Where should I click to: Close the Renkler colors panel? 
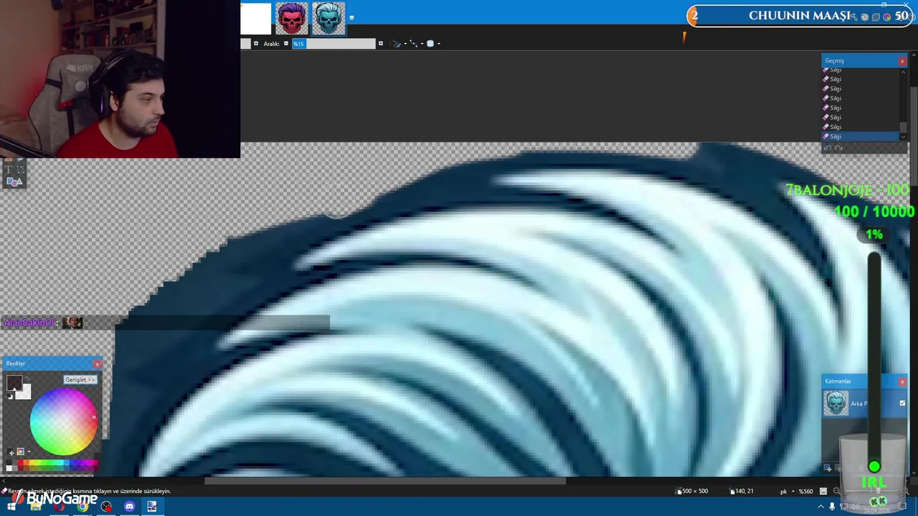click(x=97, y=364)
